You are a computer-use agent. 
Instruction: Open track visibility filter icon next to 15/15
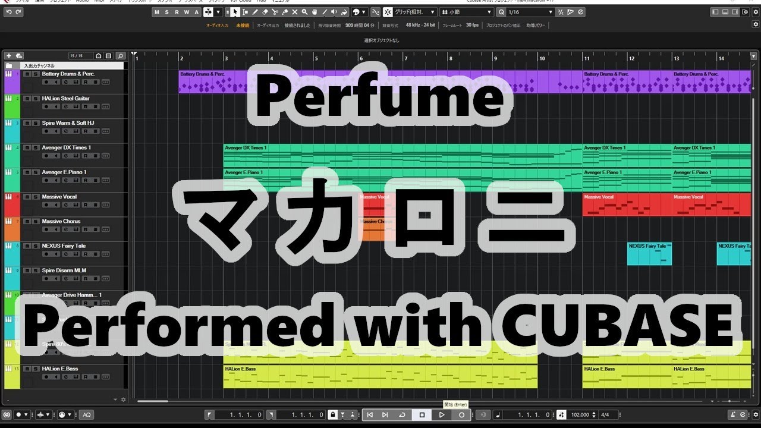tap(98, 56)
